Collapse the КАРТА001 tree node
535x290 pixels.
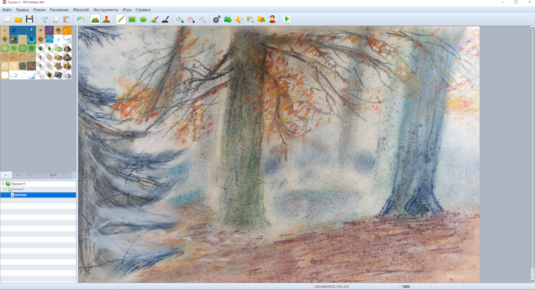[5, 189]
